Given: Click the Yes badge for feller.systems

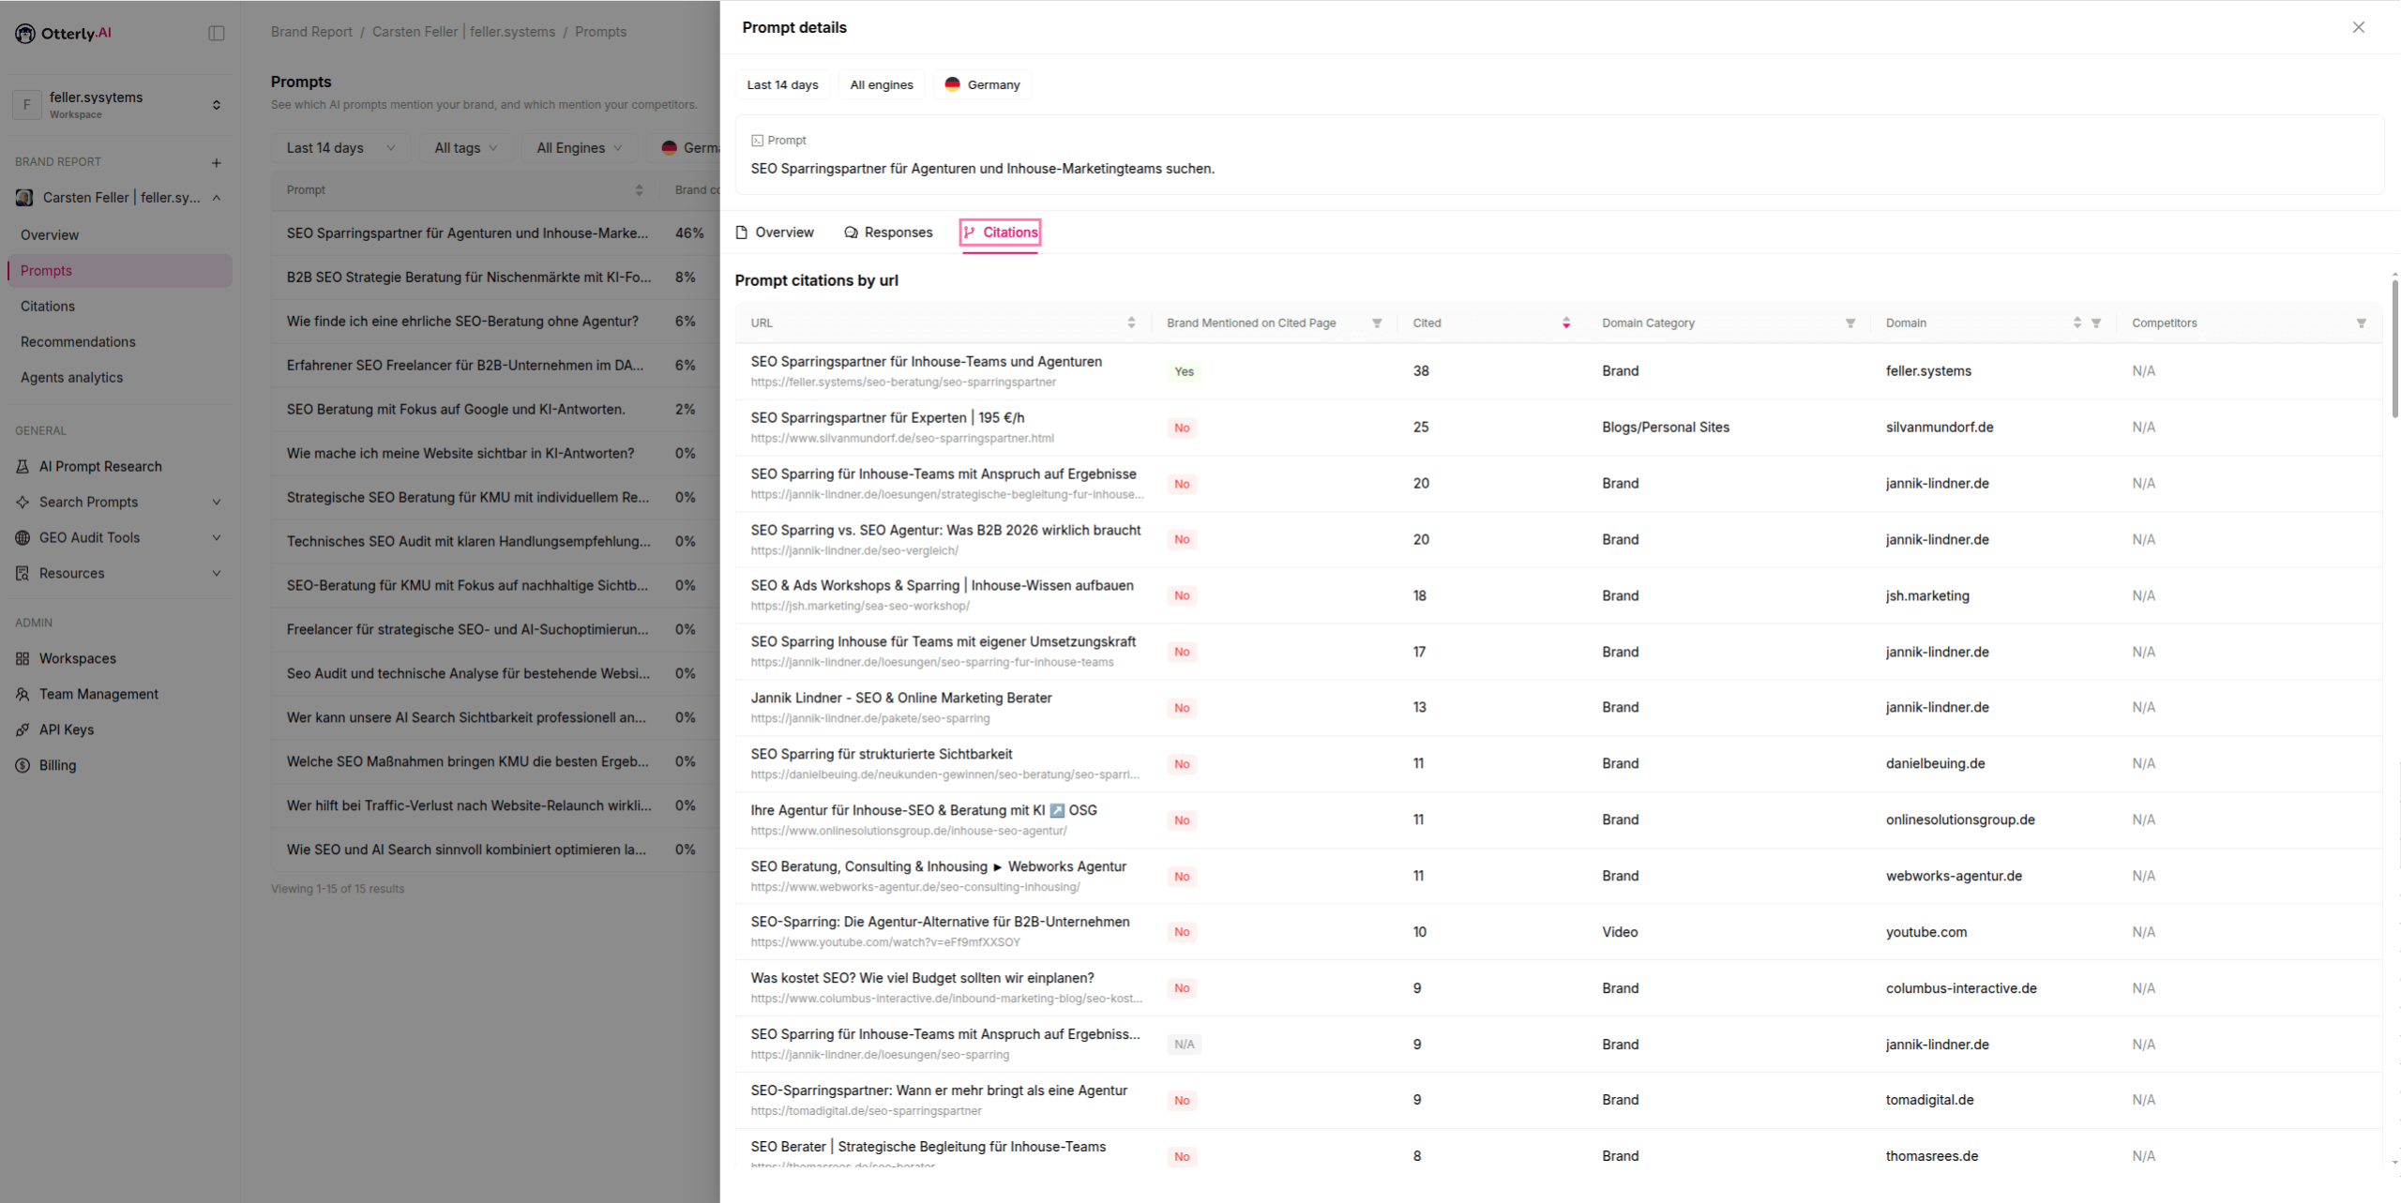Looking at the screenshot, I should (x=1185, y=371).
